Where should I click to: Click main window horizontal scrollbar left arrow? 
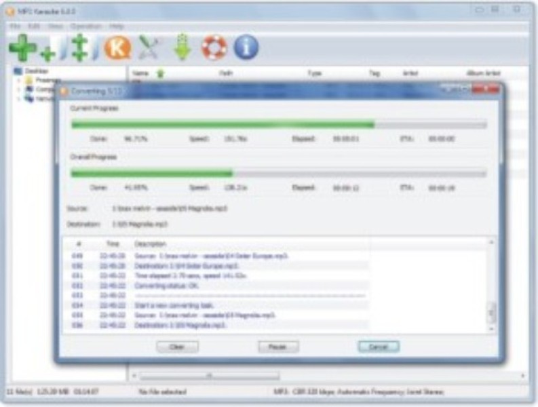(134, 376)
